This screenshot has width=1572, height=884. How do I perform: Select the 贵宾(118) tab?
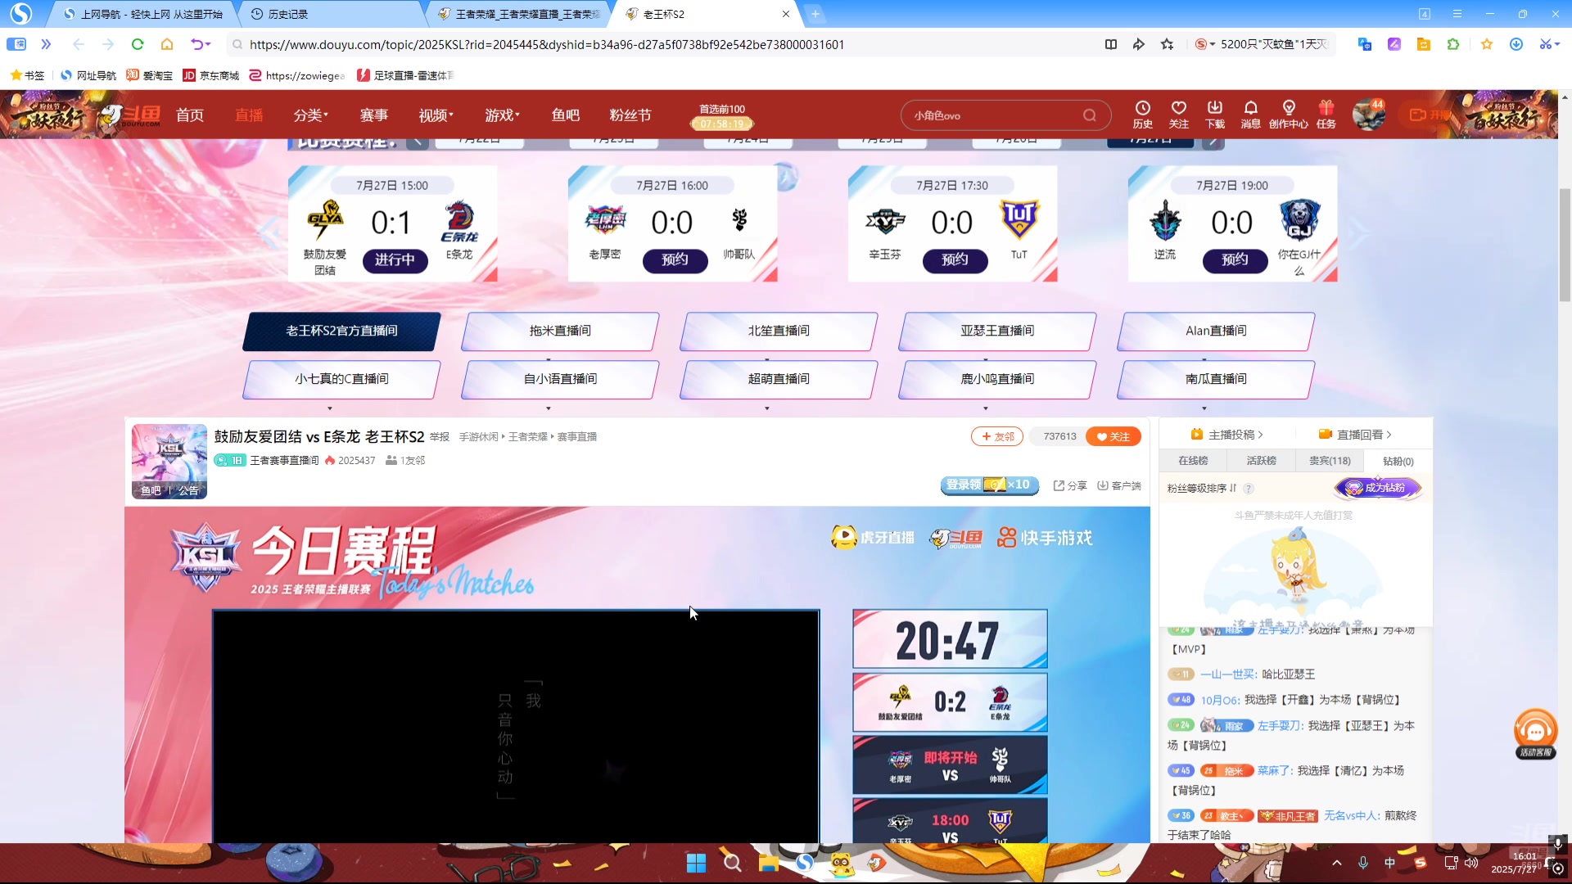(1330, 461)
